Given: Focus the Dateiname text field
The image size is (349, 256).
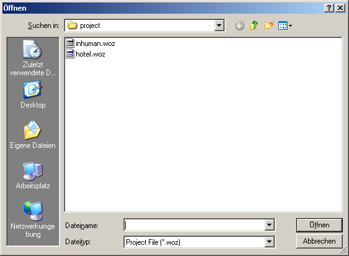Looking at the screenshot, I should (x=194, y=225).
